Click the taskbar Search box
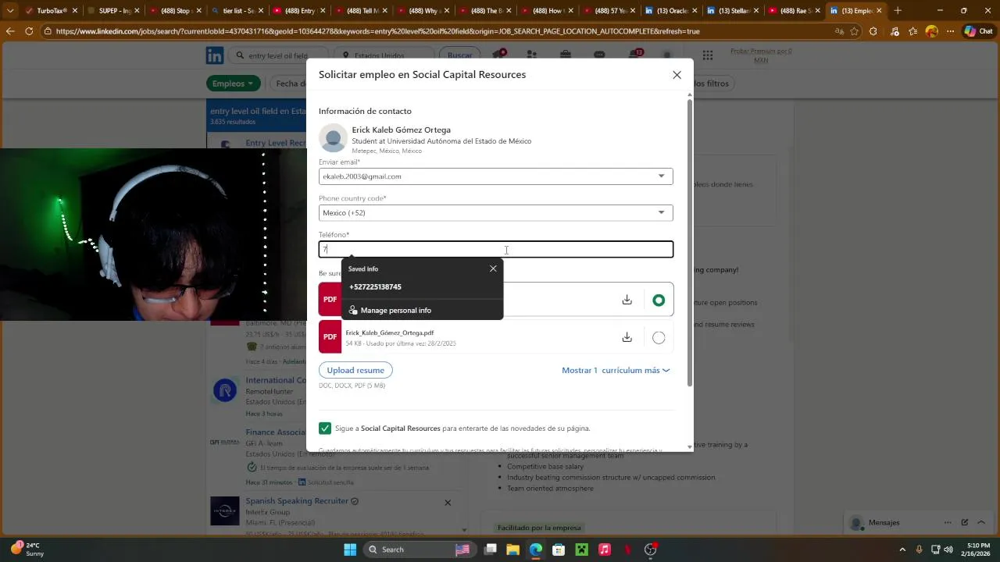Viewport: 1000px width, 562px height. coord(421,550)
